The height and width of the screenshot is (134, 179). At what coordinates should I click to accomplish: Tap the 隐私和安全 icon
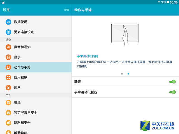[x=8, y=123]
